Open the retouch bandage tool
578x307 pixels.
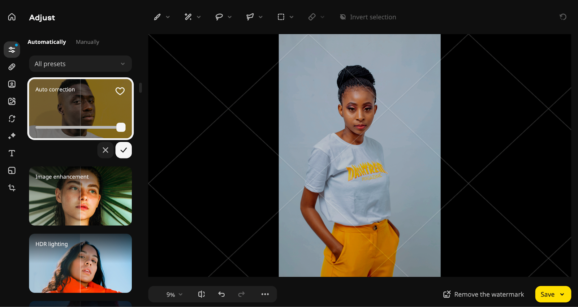tap(12, 67)
